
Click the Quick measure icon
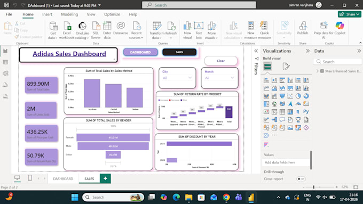[264, 30]
